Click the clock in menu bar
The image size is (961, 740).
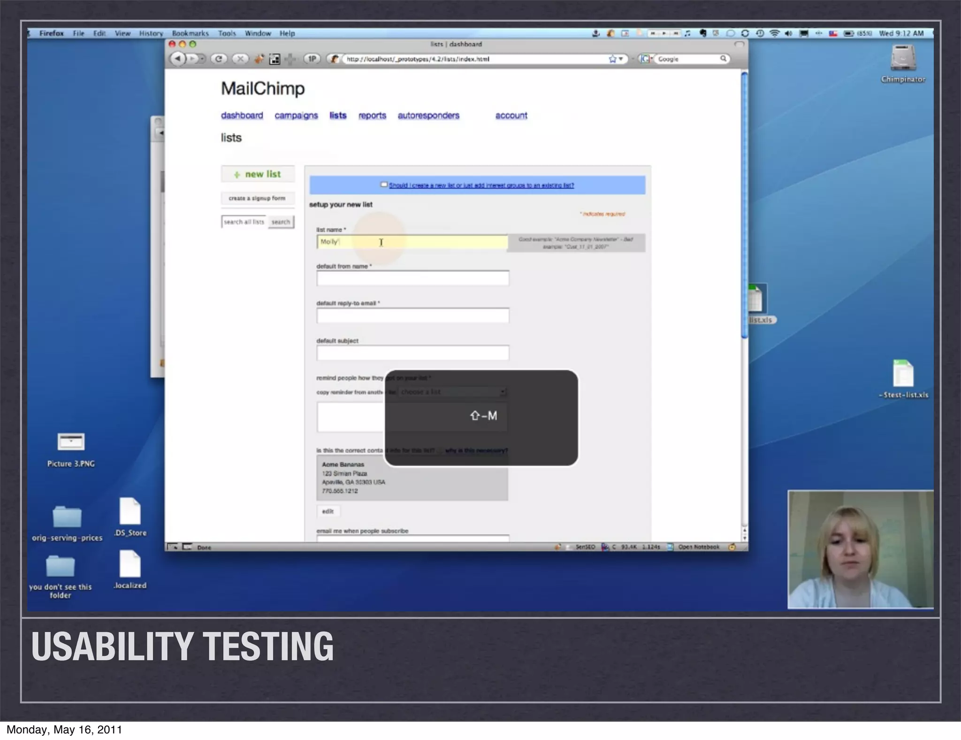coord(901,33)
